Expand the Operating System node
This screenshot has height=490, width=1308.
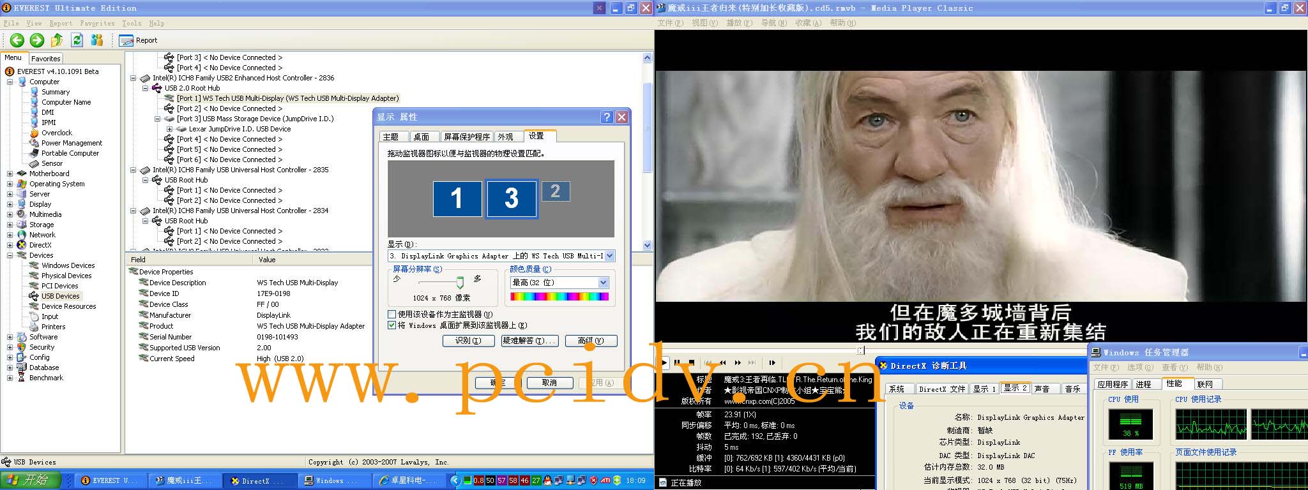click(10, 184)
